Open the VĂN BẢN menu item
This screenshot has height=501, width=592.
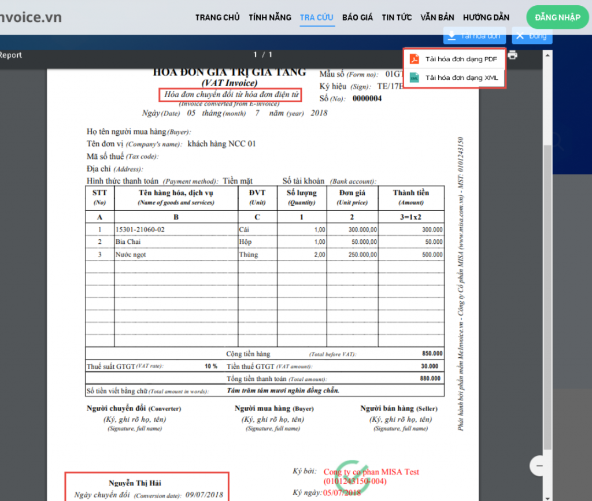[437, 17]
